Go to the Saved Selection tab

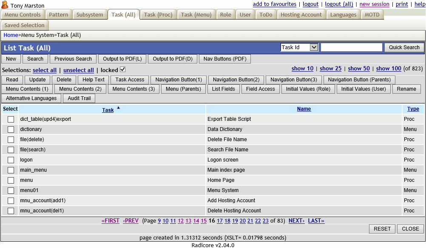tap(25, 25)
